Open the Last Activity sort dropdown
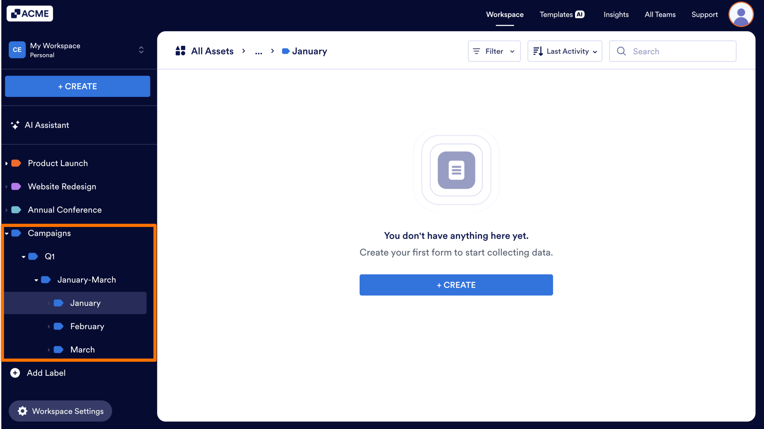Image resolution: width=764 pixels, height=429 pixels. tap(564, 51)
